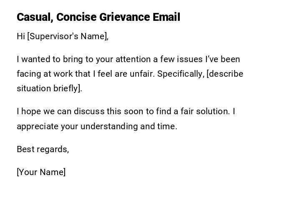Click the word "attention" in first paragraph
Screen dimensions: 292x198
point(136,59)
